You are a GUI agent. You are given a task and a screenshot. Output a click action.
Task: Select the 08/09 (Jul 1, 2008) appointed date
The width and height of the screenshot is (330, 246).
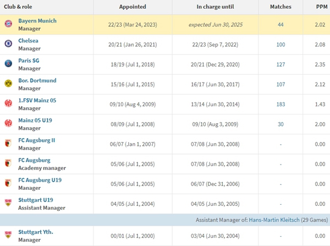pyautogui.click(x=133, y=124)
